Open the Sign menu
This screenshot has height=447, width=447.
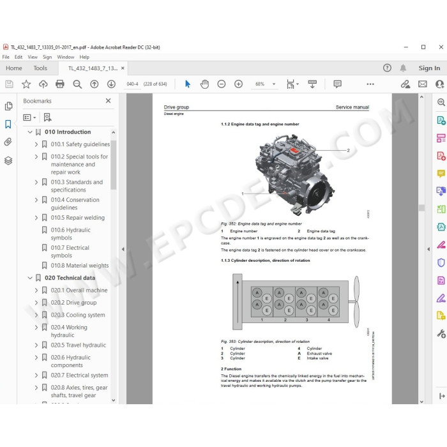point(47,57)
